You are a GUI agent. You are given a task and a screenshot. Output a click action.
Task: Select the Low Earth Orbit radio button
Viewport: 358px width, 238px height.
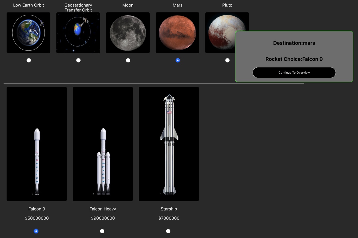(x=29, y=60)
